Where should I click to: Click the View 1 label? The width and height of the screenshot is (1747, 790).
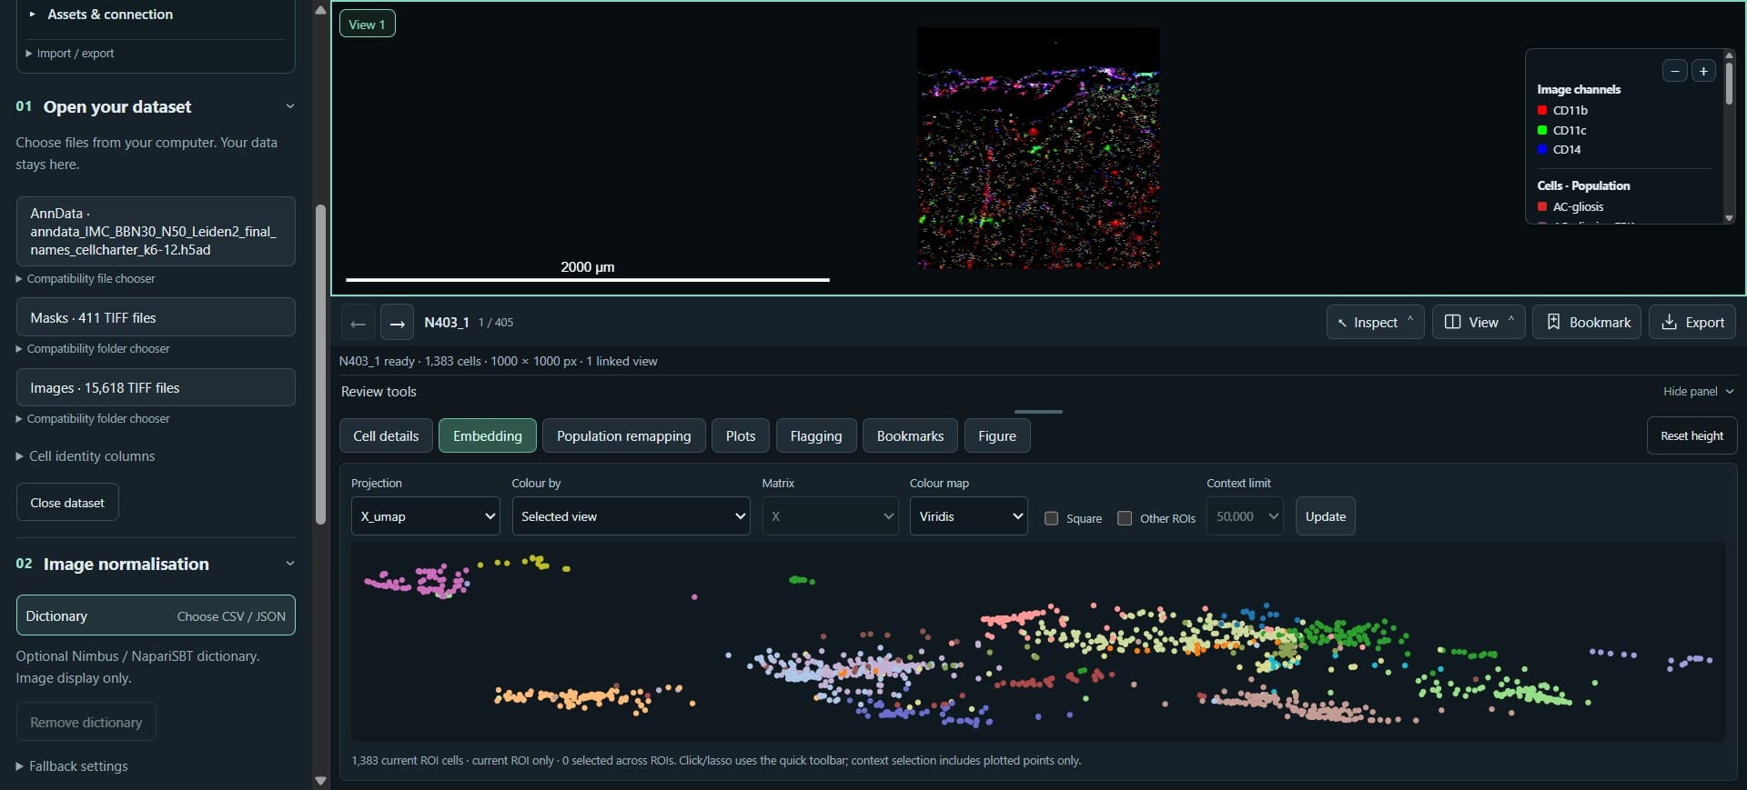[368, 25]
